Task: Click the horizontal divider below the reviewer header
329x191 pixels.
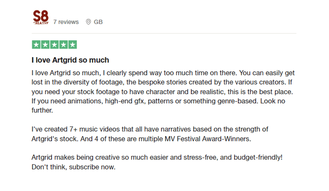Action: coord(164,33)
